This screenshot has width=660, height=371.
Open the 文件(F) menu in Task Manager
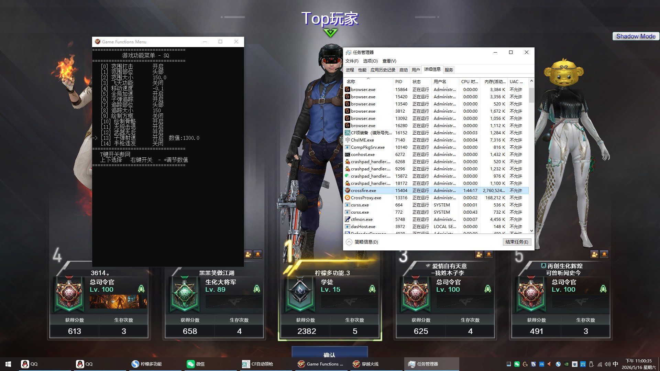(x=352, y=61)
